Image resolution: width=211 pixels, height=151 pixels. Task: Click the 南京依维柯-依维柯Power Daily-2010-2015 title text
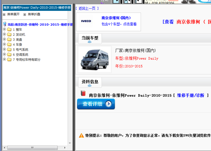pyautogui.click(x=130, y=95)
